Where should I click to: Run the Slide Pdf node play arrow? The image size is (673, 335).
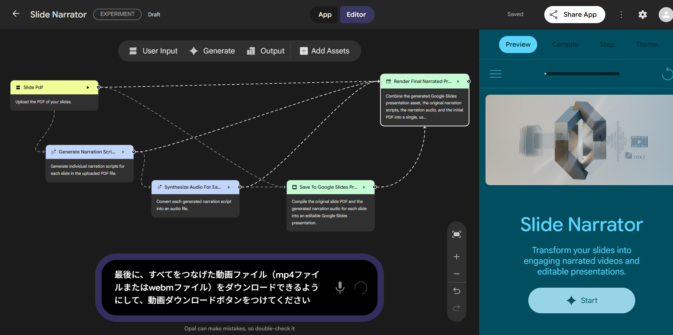[88, 88]
